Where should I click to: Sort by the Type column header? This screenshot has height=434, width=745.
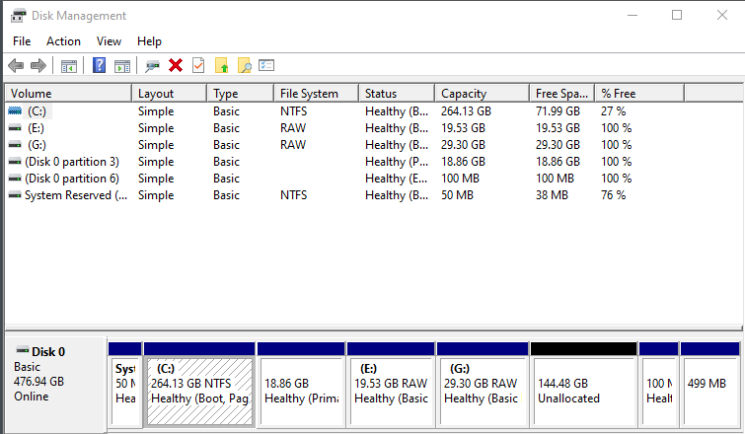point(241,94)
